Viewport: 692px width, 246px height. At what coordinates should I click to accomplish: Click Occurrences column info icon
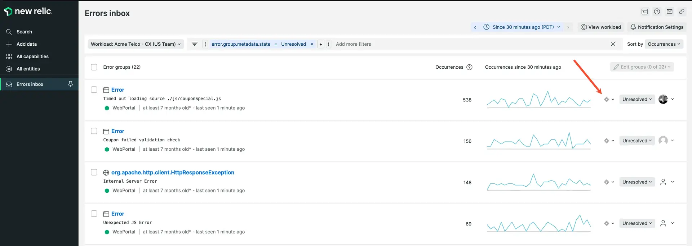pyautogui.click(x=469, y=67)
